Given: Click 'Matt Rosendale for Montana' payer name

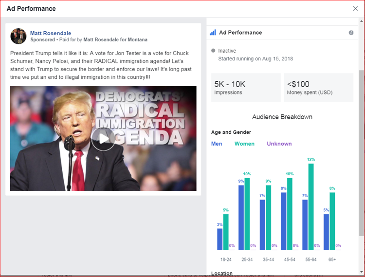Looking at the screenshot, I should pos(115,39).
